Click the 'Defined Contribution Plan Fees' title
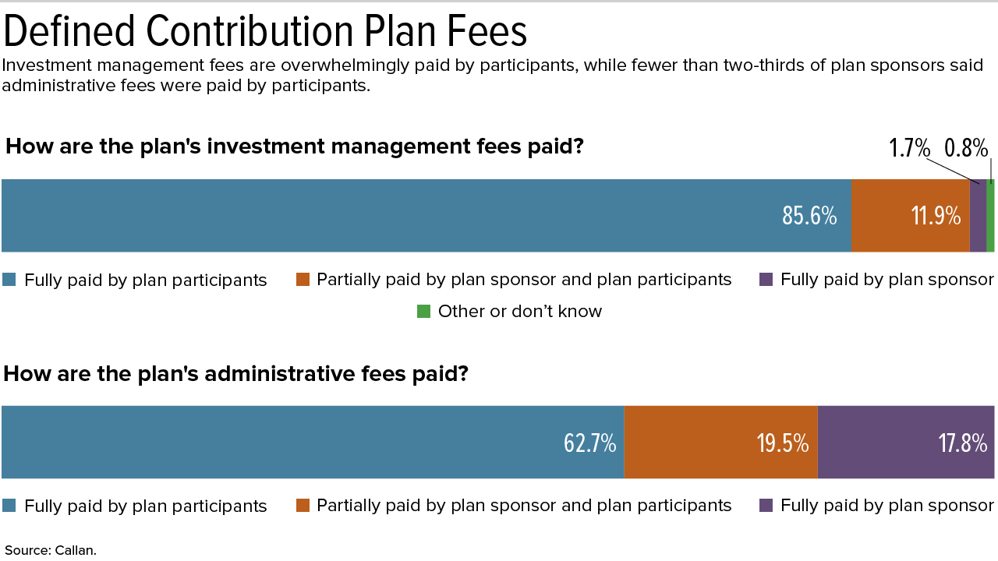The image size is (998, 561). pyautogui.click(x=266, y=32)
